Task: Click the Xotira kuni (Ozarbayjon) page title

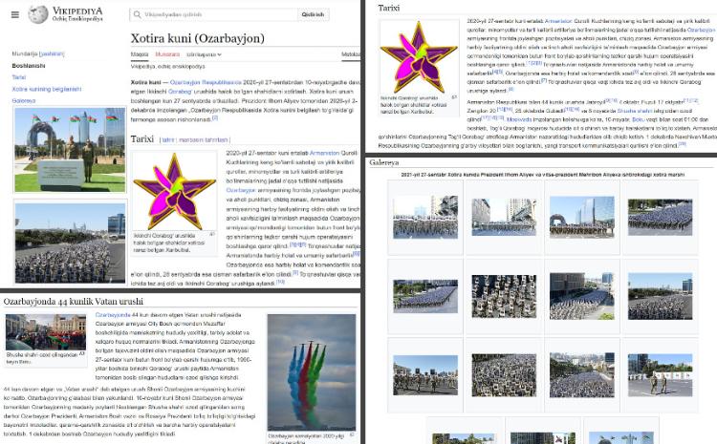Action: click(198, 38)
